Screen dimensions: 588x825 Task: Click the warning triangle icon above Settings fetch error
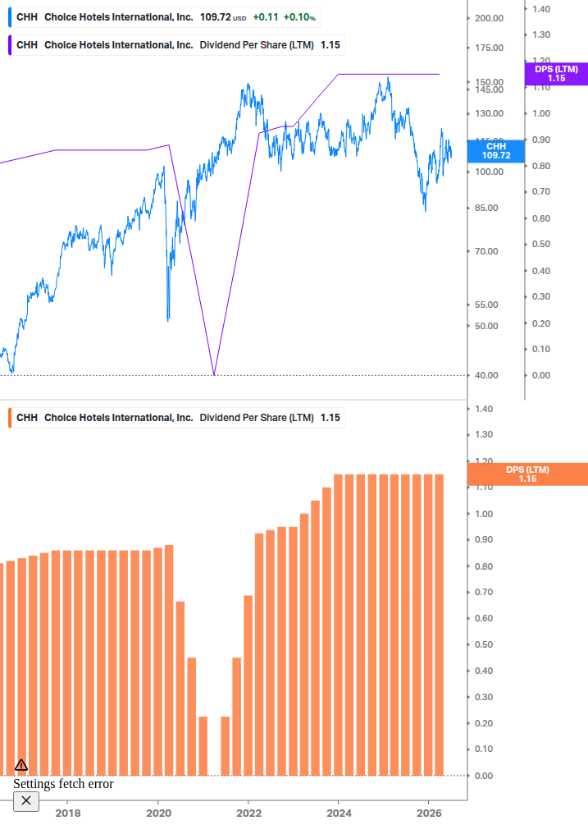(x=21, y=764)
